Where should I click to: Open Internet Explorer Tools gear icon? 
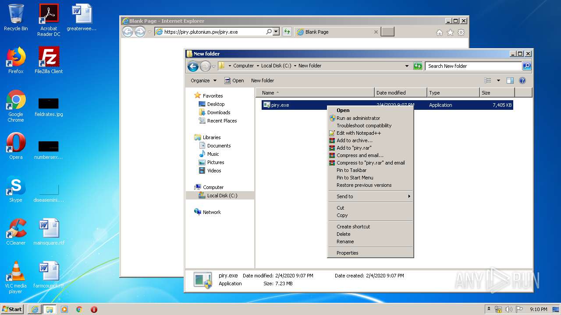[x=461, y=32]
